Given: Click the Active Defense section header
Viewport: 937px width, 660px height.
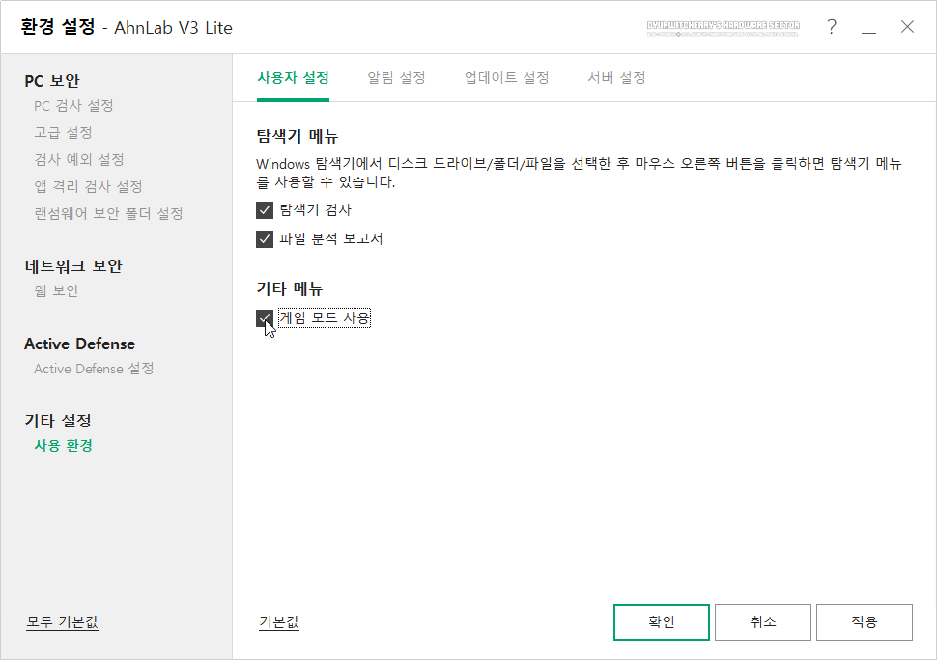Looking at the screenshot, I should [x=79, y=344].
